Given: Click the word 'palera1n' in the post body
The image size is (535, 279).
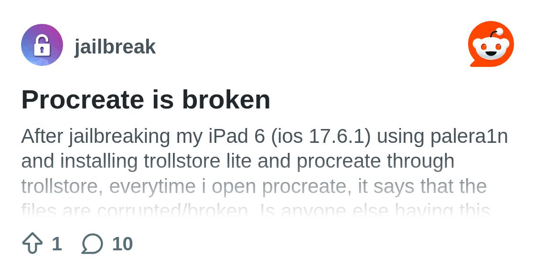Looking at the screenshot, I should pyautogui.click(x=469, y=137).
